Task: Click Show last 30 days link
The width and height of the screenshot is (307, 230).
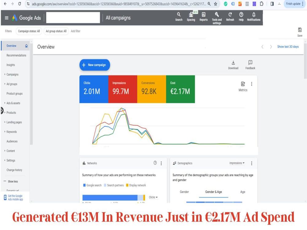Action: (x=288, y=47)
